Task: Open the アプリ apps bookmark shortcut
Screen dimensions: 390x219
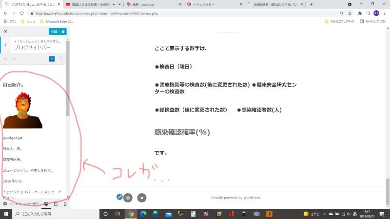Action: (x=10, y=21)
